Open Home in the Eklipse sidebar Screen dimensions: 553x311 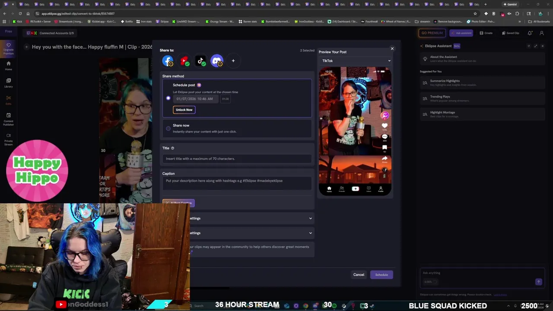[8, 66]
